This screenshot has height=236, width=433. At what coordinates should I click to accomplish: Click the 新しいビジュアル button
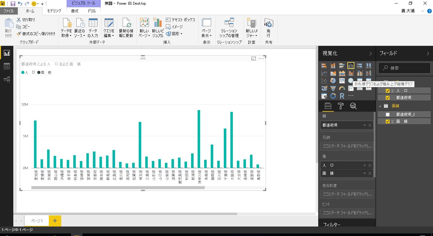(158, 28)
